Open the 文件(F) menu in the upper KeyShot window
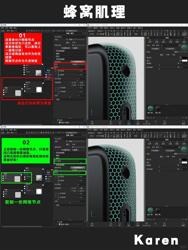Image resolution: width=188 pixels, height=250 pixels. 89,28
